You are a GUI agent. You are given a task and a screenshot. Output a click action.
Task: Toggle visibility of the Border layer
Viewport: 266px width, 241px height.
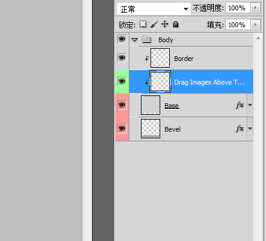coord(122,58)
